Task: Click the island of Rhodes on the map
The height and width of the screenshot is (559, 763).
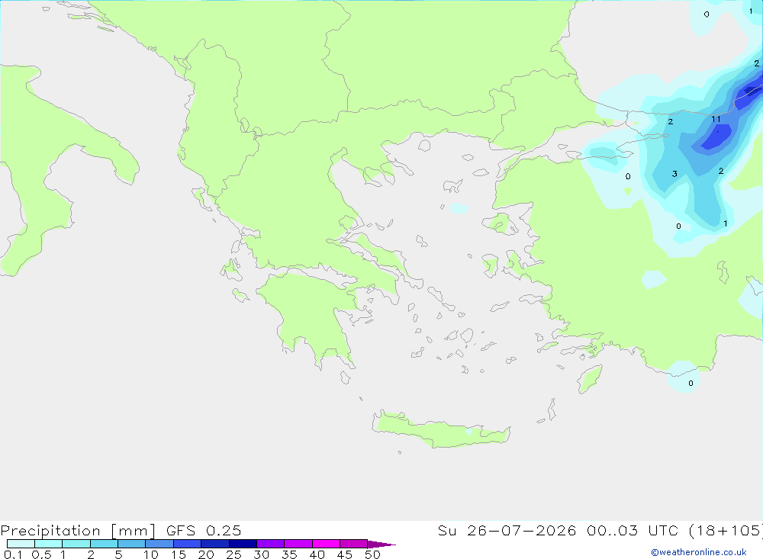Action: 589,379
